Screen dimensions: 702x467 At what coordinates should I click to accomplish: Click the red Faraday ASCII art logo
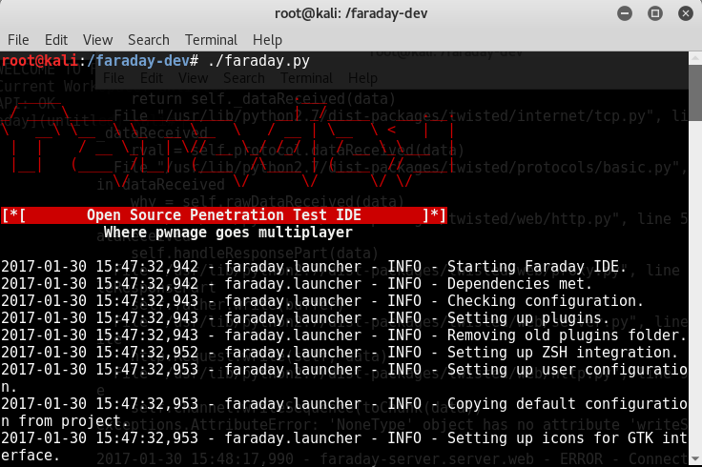tap(229, 144)
